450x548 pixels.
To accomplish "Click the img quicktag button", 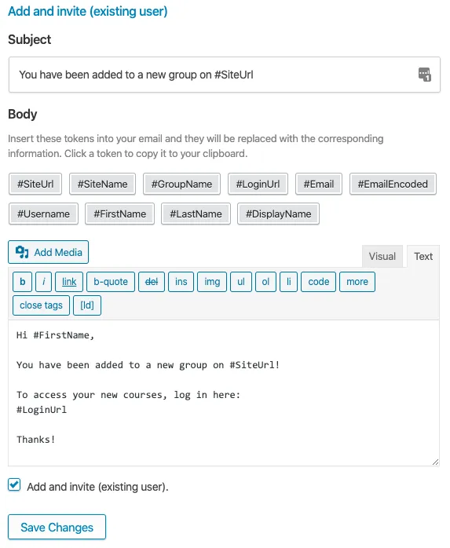I will click(212, 282).
